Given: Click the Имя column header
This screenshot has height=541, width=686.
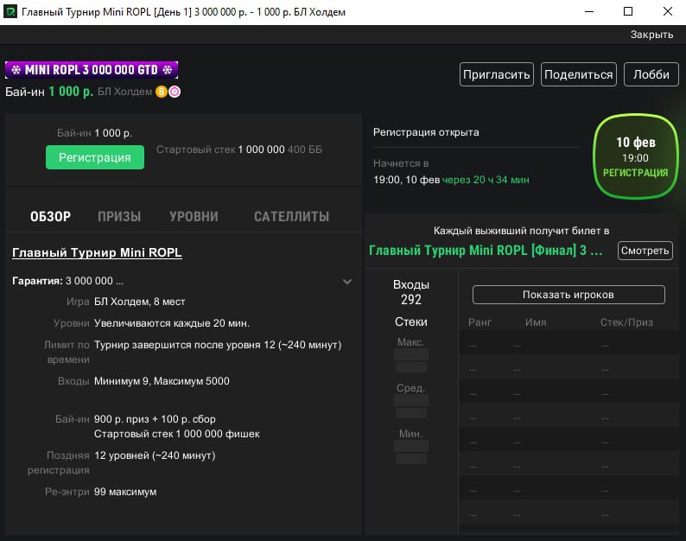Looking at the screenshot, I should tap(536, 322).
